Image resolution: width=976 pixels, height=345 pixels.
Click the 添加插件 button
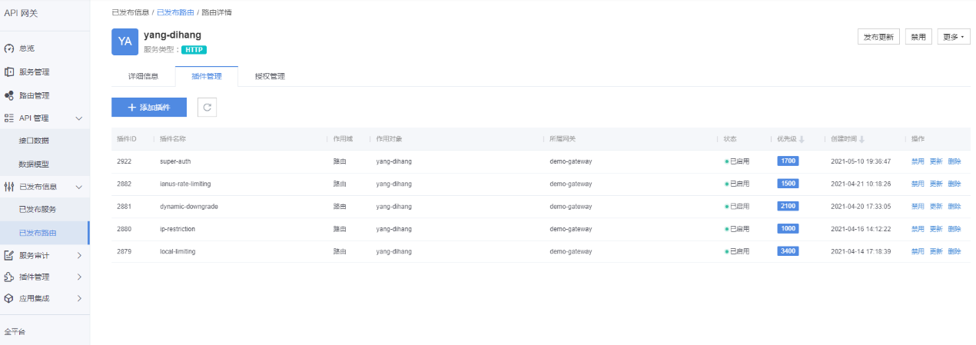click(149, 108)
